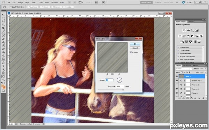Open the Opacity slider dropdown arrow
The height and width of the screenshot is (130, 209).
coord(205,69)
